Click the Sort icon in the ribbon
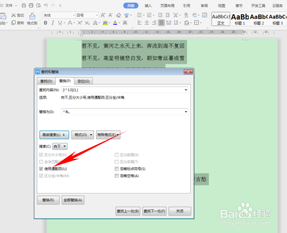Viewport: 287px width, 233px height. (186, 15)
